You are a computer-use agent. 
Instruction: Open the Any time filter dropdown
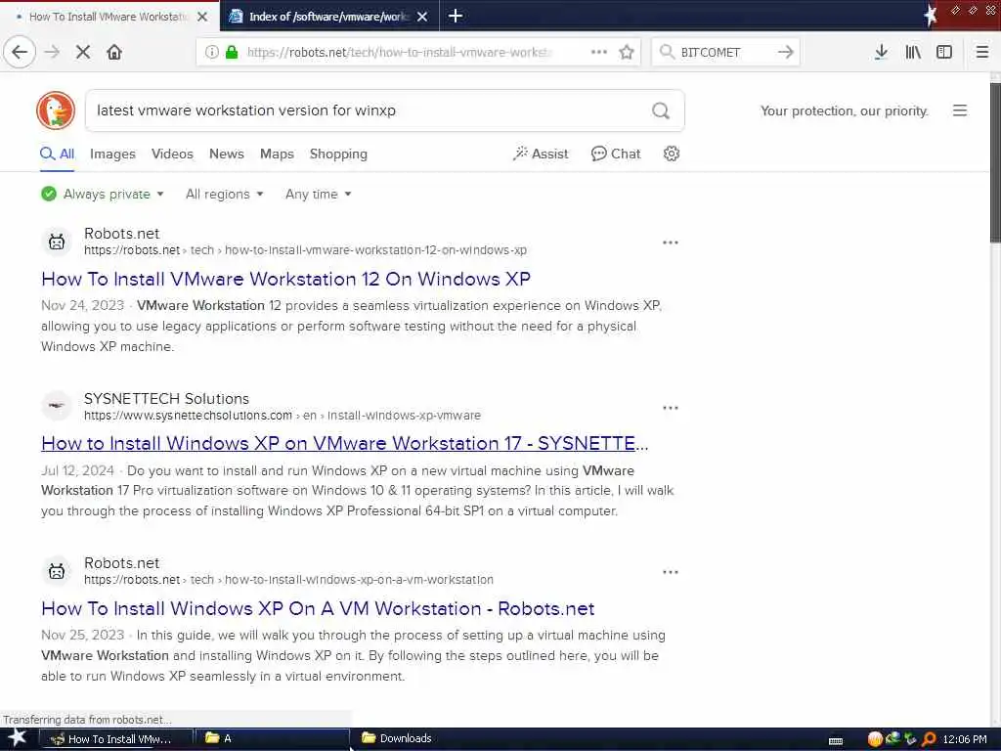coord(318,195)
